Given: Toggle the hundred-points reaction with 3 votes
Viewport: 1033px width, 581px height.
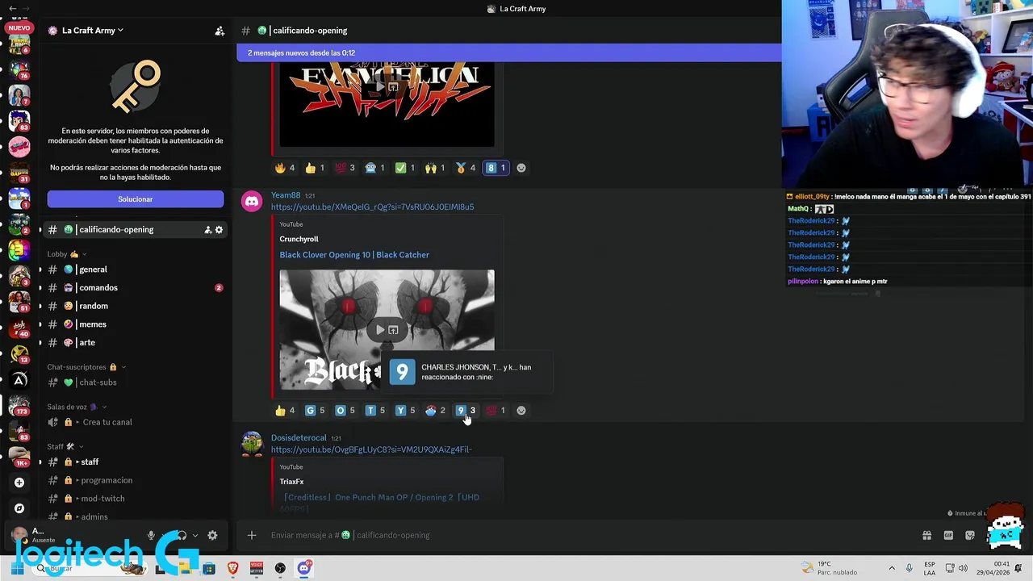Looking at the screenshot, I should coord(345,168).
